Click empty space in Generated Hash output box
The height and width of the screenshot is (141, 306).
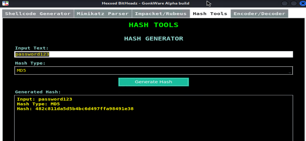[x=153, y=127]
